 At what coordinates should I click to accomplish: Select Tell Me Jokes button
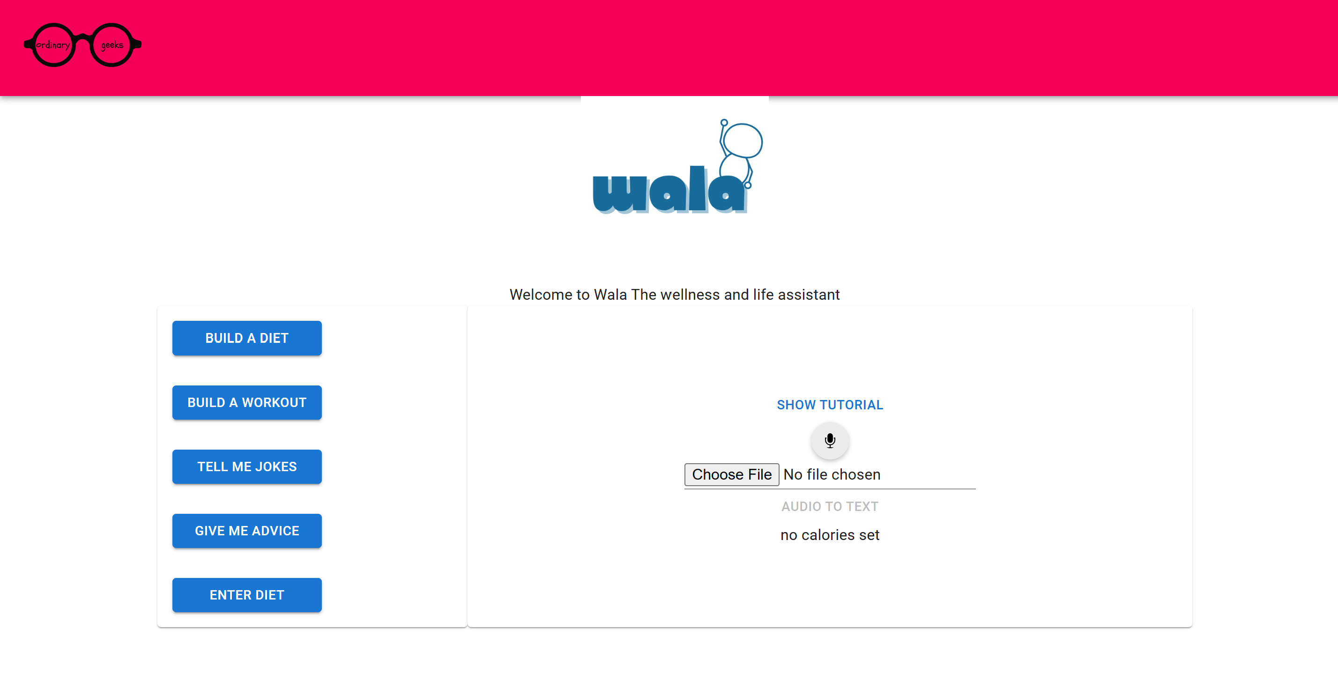click(x=247, y=466)
